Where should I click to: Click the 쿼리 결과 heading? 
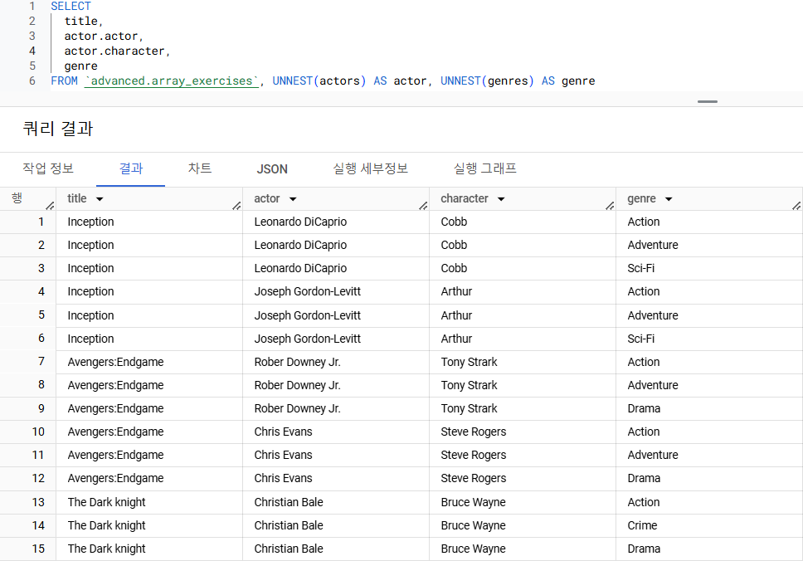tap(58, 129)
